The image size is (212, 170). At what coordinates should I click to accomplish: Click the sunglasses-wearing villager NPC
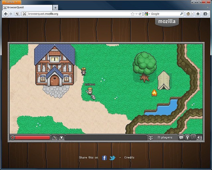tap(84, 71)
